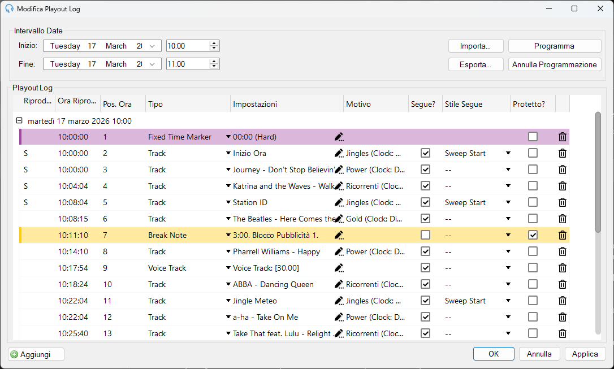Delete the a-ha Take On Me row
Image resolution: width=614 pixels, height=369 pixels.
563,318
